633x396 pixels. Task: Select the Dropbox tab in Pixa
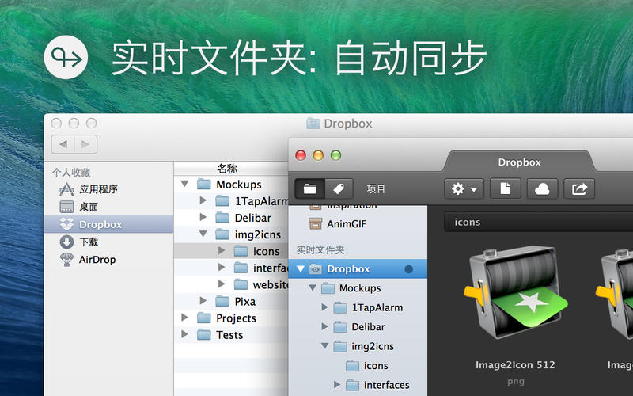point(519,162)
